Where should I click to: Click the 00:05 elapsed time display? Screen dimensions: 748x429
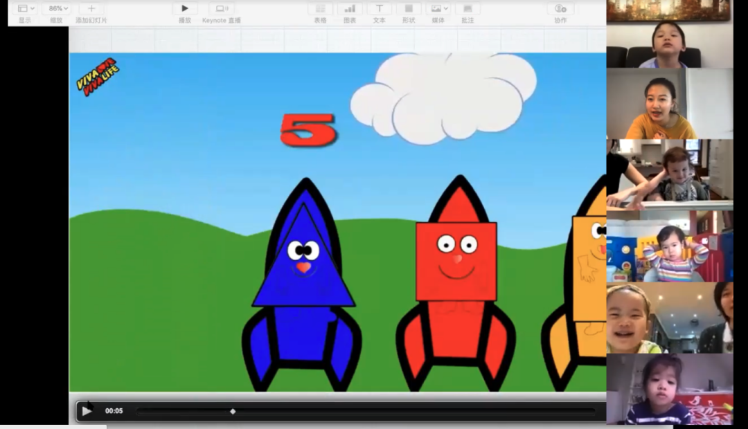(114, 411)
